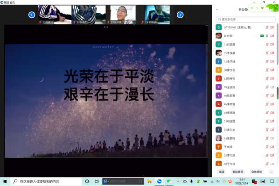This screenshot has width=279, height=186.
Task: Show next video thumbnails with right arrow
Action: 180,15
